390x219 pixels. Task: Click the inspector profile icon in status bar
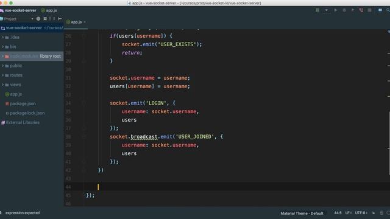381,213
